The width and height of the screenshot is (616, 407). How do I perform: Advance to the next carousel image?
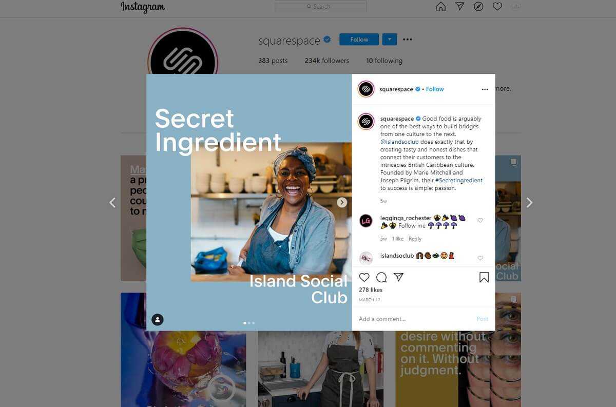[342, 203]
